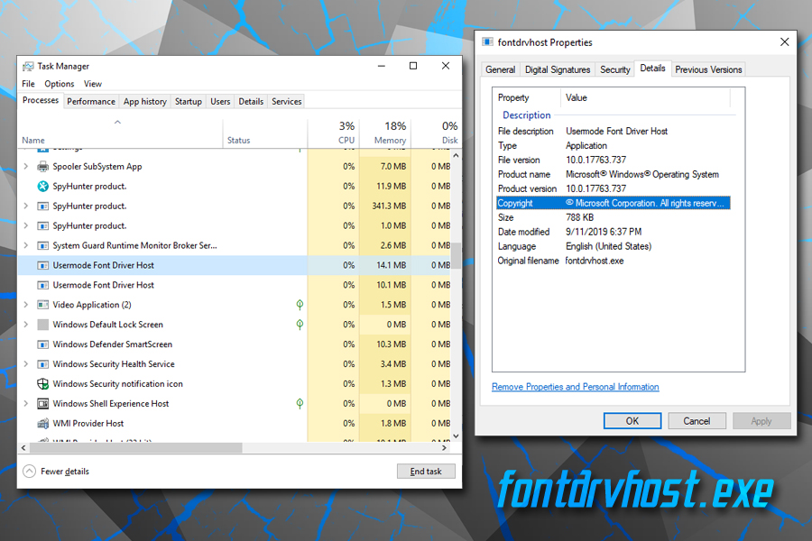Click the WMI Provider Host icon
This screenshot has height=541, width=812.
click(x=43, y=424)
